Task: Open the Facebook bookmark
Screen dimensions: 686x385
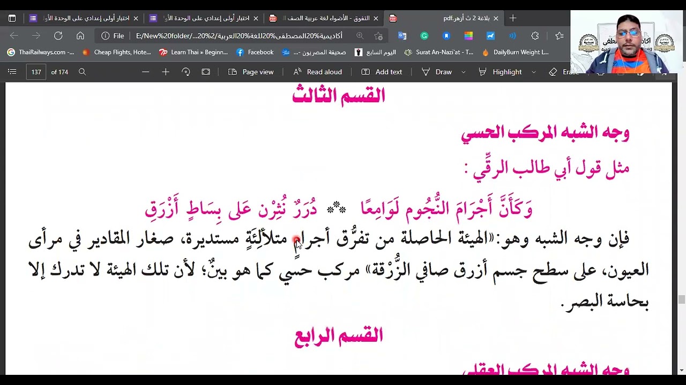Action: tap(255, 52)
